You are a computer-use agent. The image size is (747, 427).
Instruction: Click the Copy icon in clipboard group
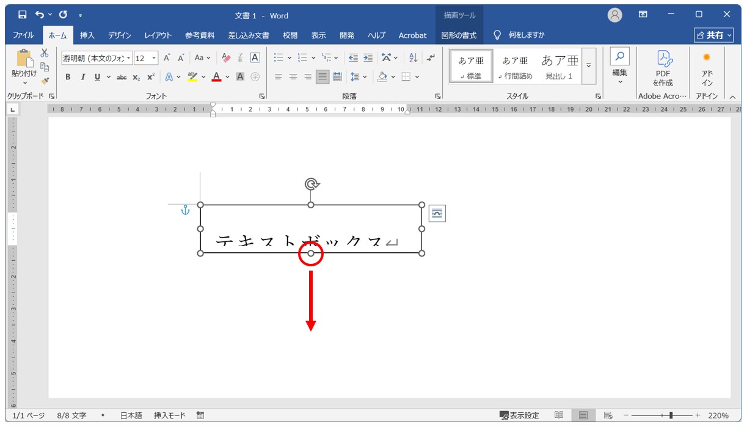click(45, 67)
